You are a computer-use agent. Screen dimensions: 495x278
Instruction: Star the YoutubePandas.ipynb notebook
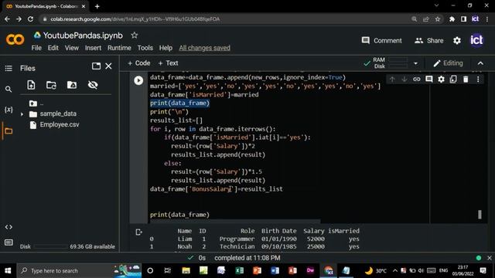(134, 36)
